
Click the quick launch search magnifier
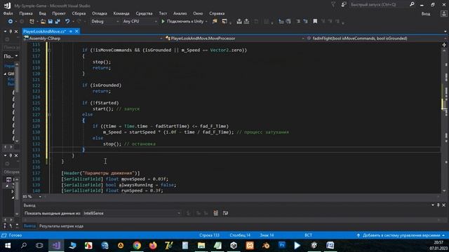412,5
